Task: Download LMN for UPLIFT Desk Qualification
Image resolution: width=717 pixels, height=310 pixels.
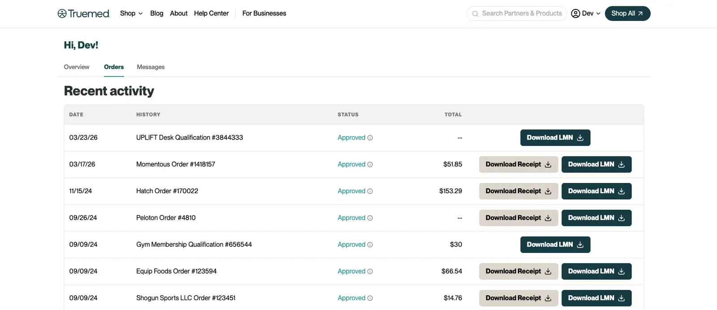Action: 555,138
